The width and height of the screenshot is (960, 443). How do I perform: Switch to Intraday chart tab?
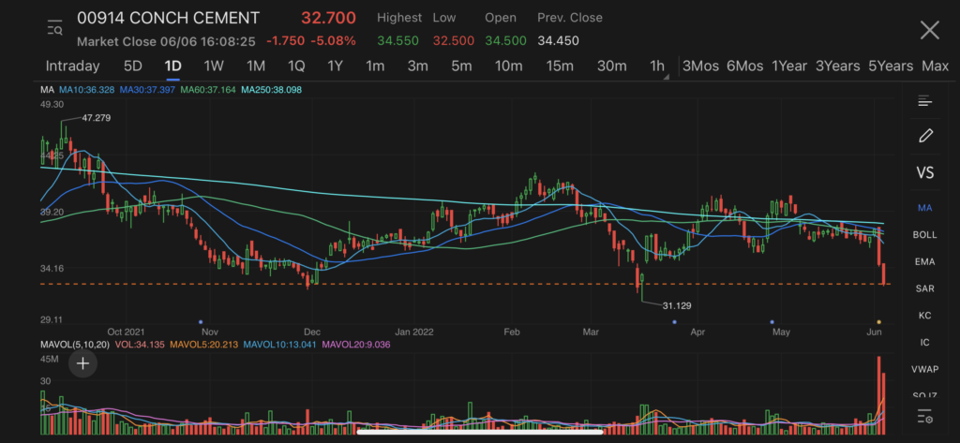(x=72, y=66)
